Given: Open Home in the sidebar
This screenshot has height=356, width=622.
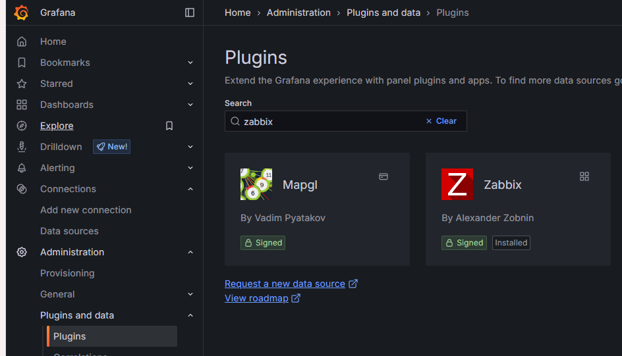Looking at the screenshot, I should point(53,41).
